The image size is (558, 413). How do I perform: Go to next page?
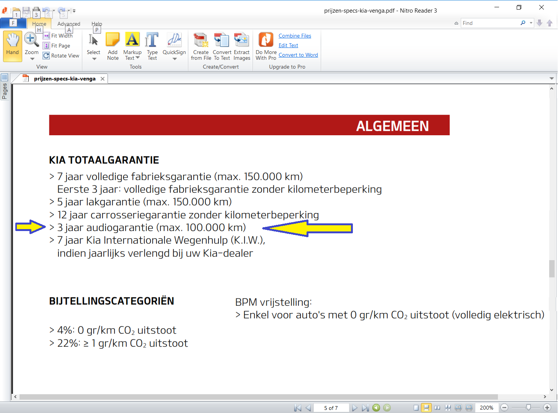355,408
